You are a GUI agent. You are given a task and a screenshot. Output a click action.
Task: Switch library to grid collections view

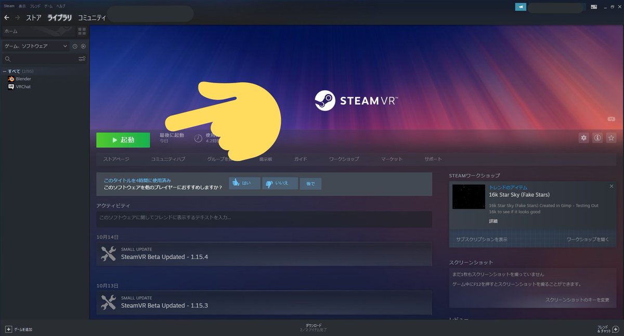82,31
